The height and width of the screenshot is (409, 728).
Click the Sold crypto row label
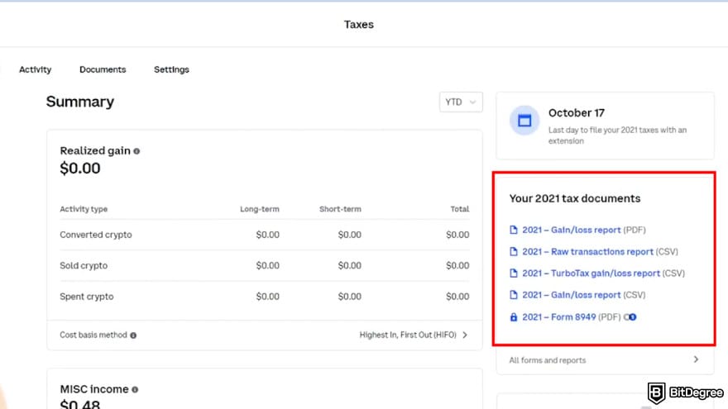[x=84, y=266]
